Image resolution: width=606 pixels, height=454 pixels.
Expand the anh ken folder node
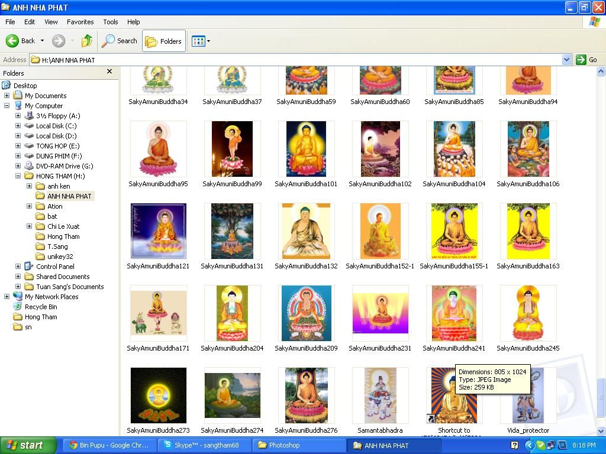[29, 186]
